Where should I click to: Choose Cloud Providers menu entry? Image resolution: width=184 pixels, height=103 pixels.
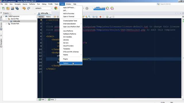pyautogui.click(x=71, y=46)
